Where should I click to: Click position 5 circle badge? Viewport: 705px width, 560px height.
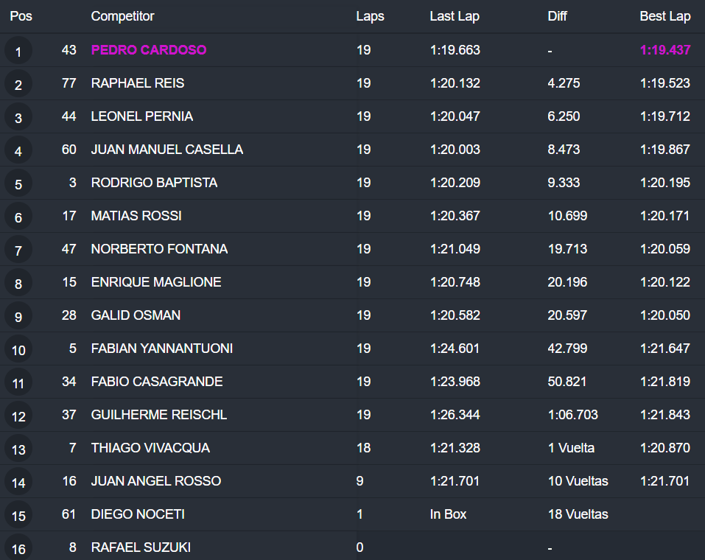(18, 184)
